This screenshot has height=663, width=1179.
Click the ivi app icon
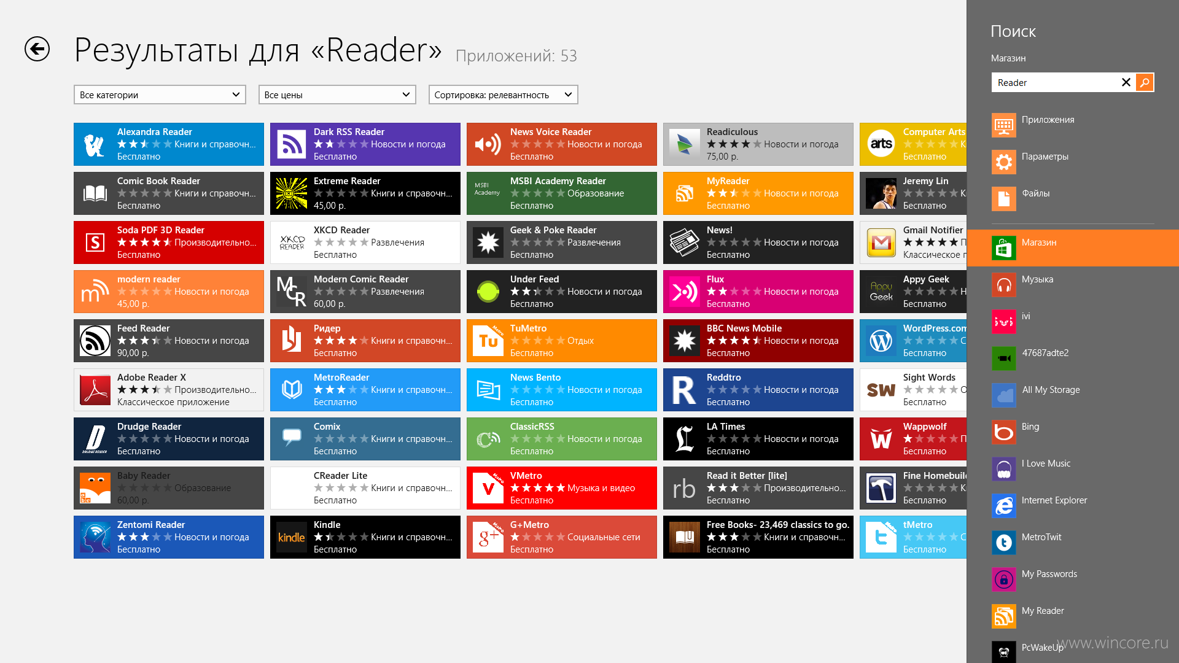coord(1004,322)
